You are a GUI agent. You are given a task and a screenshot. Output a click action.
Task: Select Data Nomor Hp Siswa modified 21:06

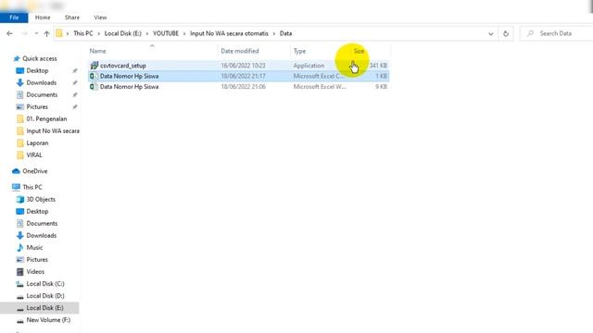pyautogui.click(x=239, y=86)
